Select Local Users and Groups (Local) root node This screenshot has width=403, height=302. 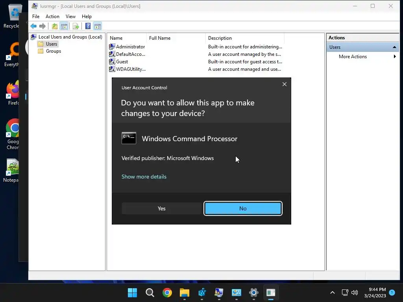coord(70,37)
